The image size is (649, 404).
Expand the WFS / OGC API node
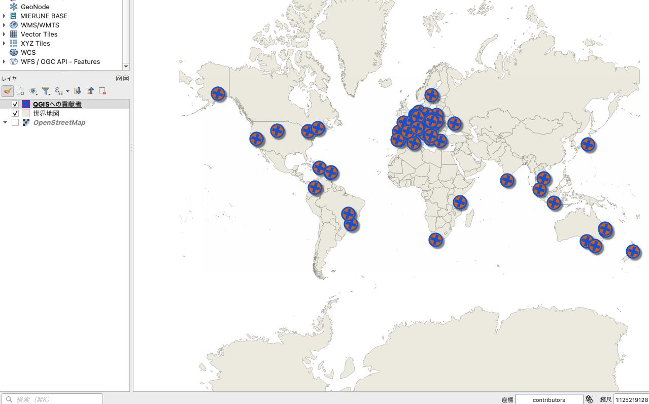[x=4, y=61]
